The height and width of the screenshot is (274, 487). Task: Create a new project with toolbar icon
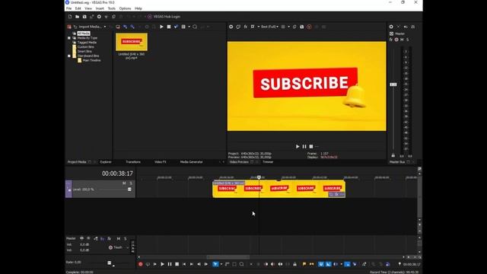pos(70,17)
